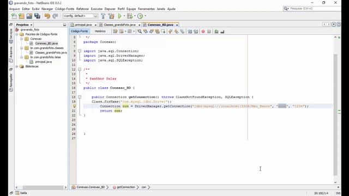Image resolution: width=349 pixels, height=196 pixels.
Task: Close the Projetos panel tab
Action: coord(32,25)
